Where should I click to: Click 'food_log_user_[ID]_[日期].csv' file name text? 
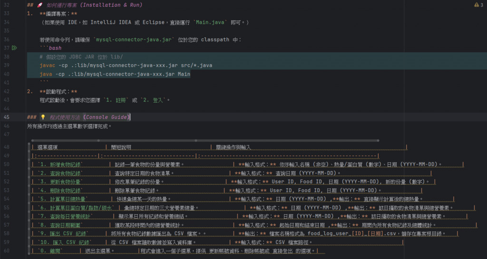(352, 233)
